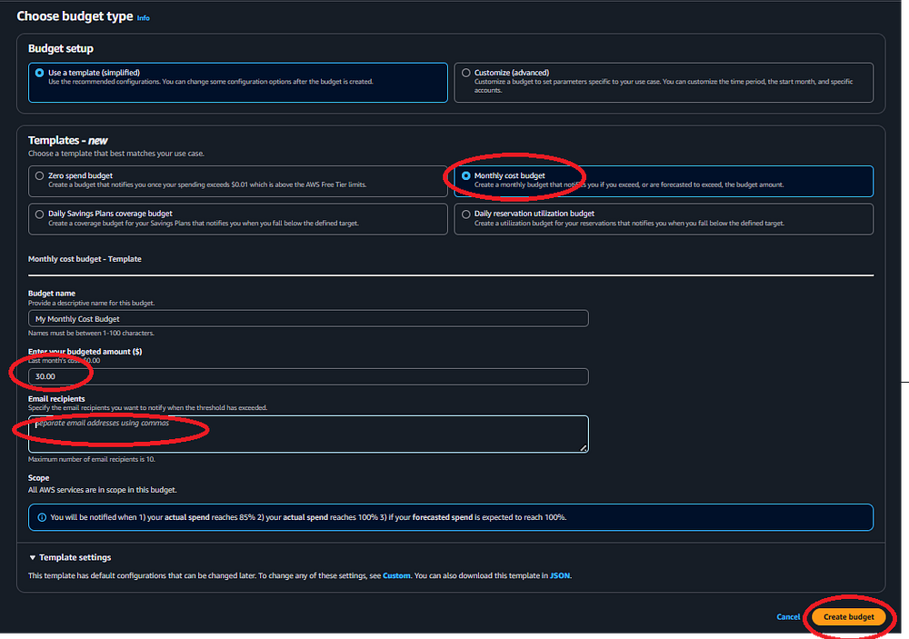Image resolution: width=909 pixels, height=639 pixels.
Task: Select the Customize (advanced) radio button
Action: 466,73
